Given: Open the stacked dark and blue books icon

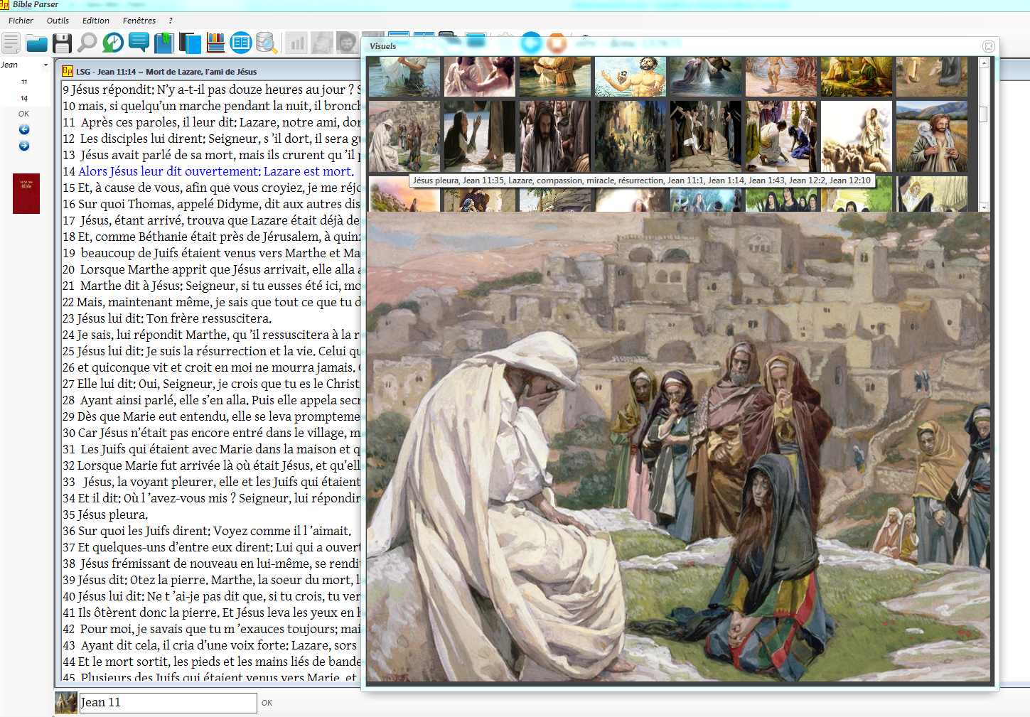Looking at the screenshot, I should pos(190,43).
